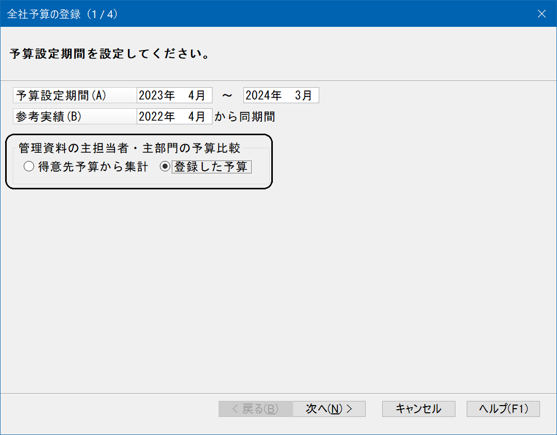Click the 予算設定期間(A) label
Viewport: 557px width, 435px height.
click(61, 95)
